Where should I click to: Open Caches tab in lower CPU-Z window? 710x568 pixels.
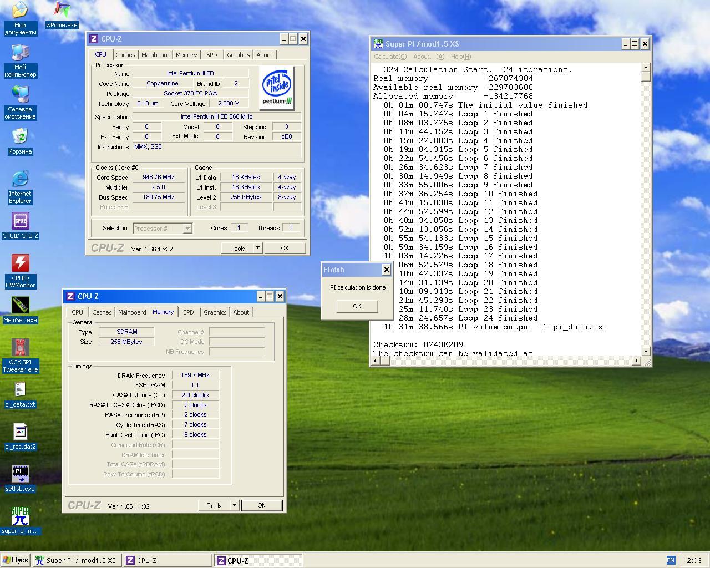pyautogui.click(x=102, y=312)
